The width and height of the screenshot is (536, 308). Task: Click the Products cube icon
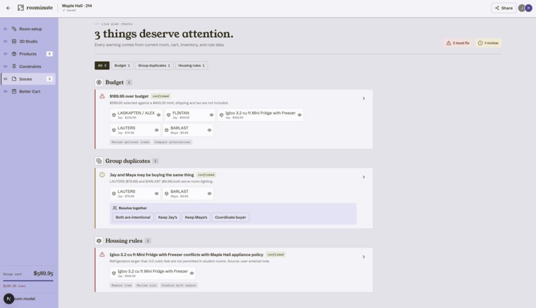click(14, 54)
